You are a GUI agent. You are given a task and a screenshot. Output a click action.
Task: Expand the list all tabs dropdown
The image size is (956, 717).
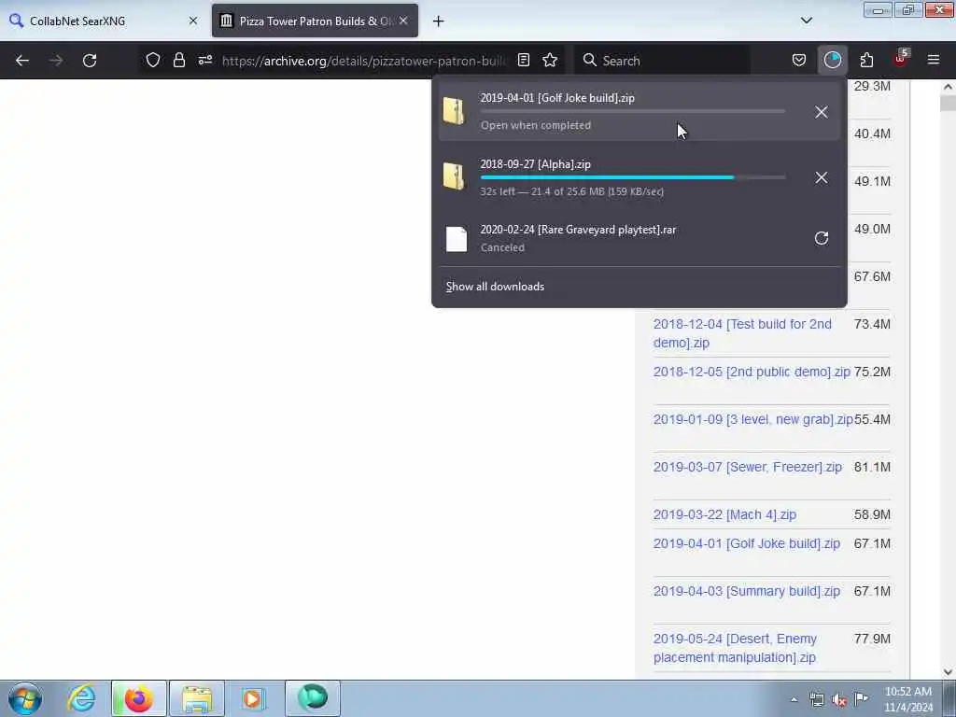(x=807, y=21)
